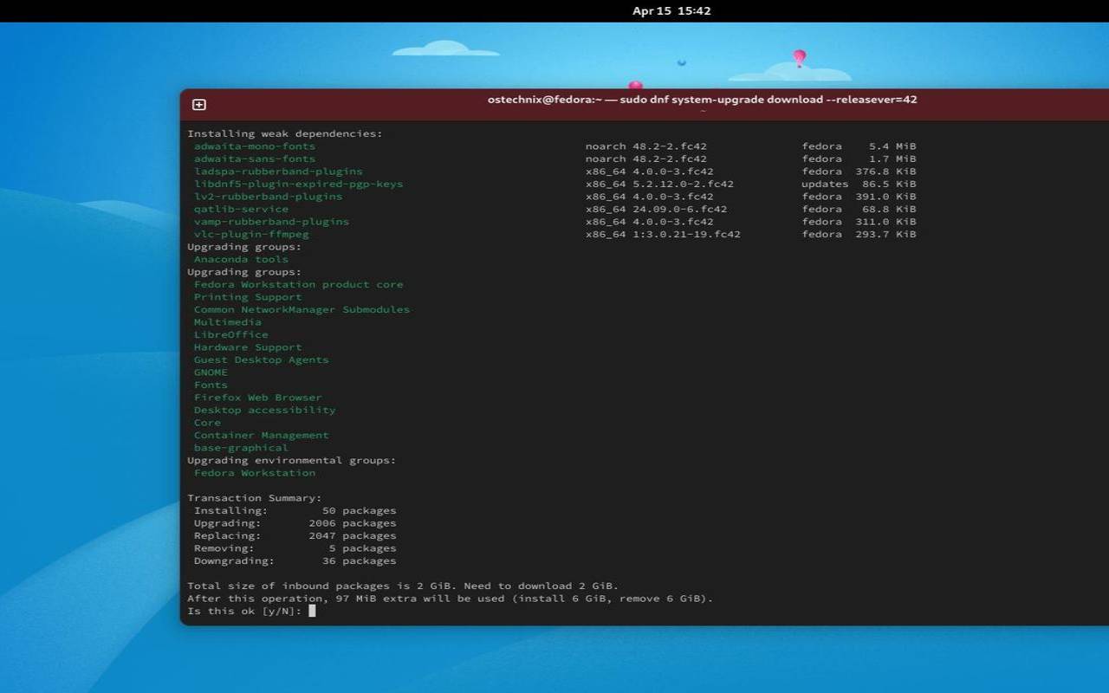Viewport: 1109px width, 693px height.
Task: Click version 24.09.0-6.fc42 for qatlib-service
Action: point(679,209)
